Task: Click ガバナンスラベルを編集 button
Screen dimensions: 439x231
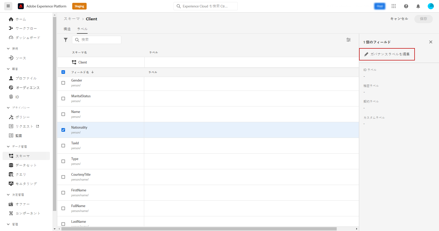Action: tap(387, 54)
